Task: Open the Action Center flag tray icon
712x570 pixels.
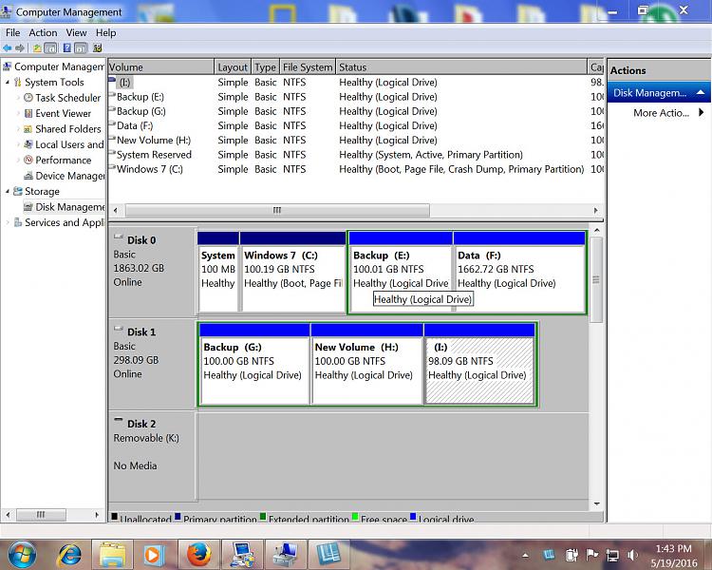Action: coord(591,555)
